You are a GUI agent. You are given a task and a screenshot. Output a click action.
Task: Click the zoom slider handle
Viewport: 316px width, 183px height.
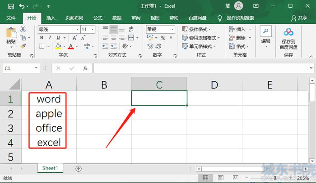[x=275, y=178]
